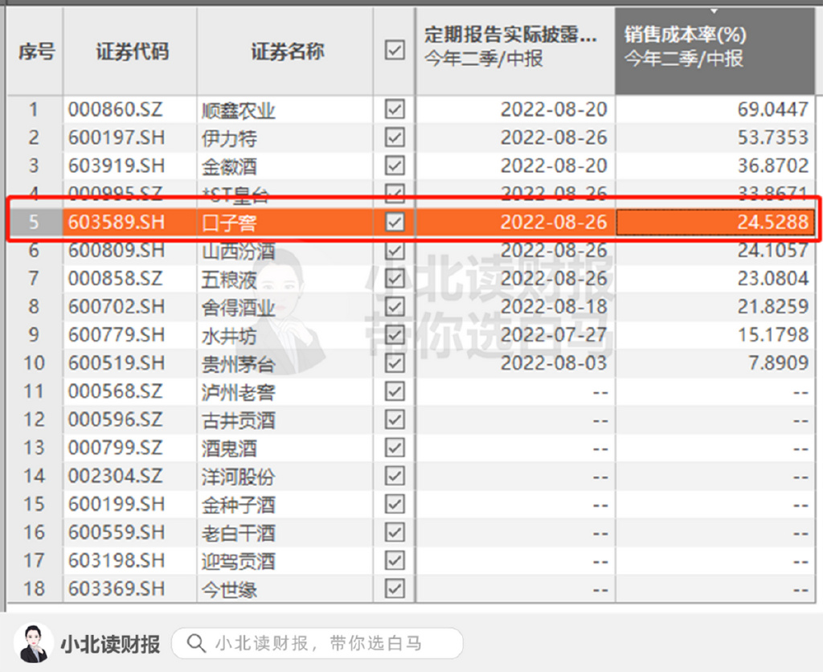Select stock code 600702.SH
This screenshot has width=823, height=672.
pos(117,306)
